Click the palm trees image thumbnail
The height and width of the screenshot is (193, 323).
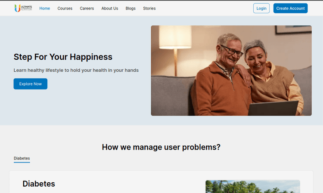(253, 187)
